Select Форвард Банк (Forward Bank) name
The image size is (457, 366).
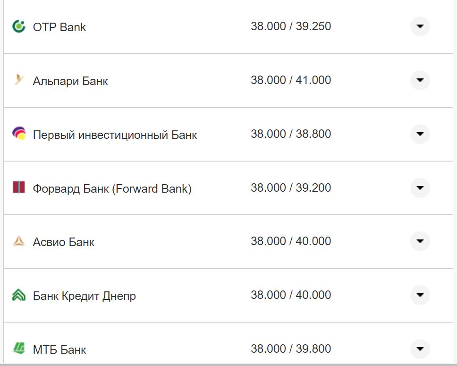point(112,189)
